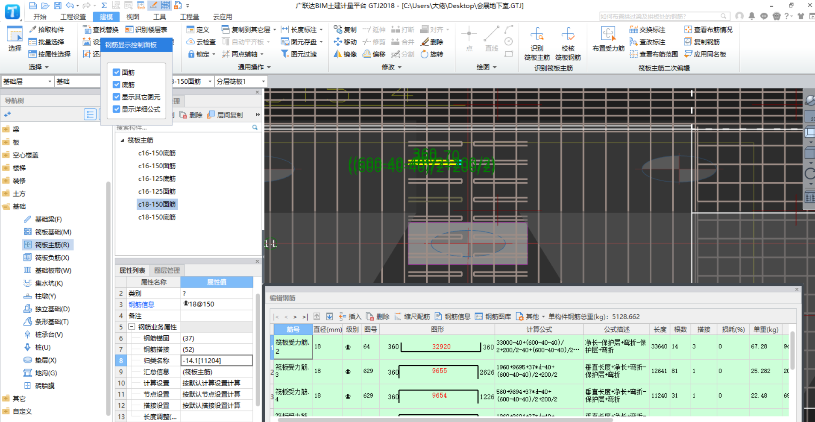Select c16-150底筋 in component list

(157, 153)
